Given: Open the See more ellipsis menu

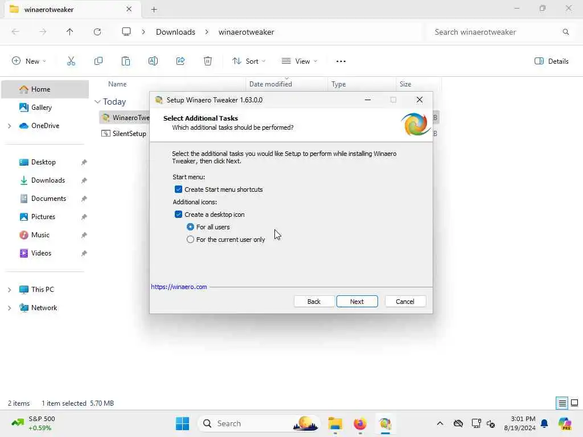Looking at the screenshot, I should (x=341, y=61).
